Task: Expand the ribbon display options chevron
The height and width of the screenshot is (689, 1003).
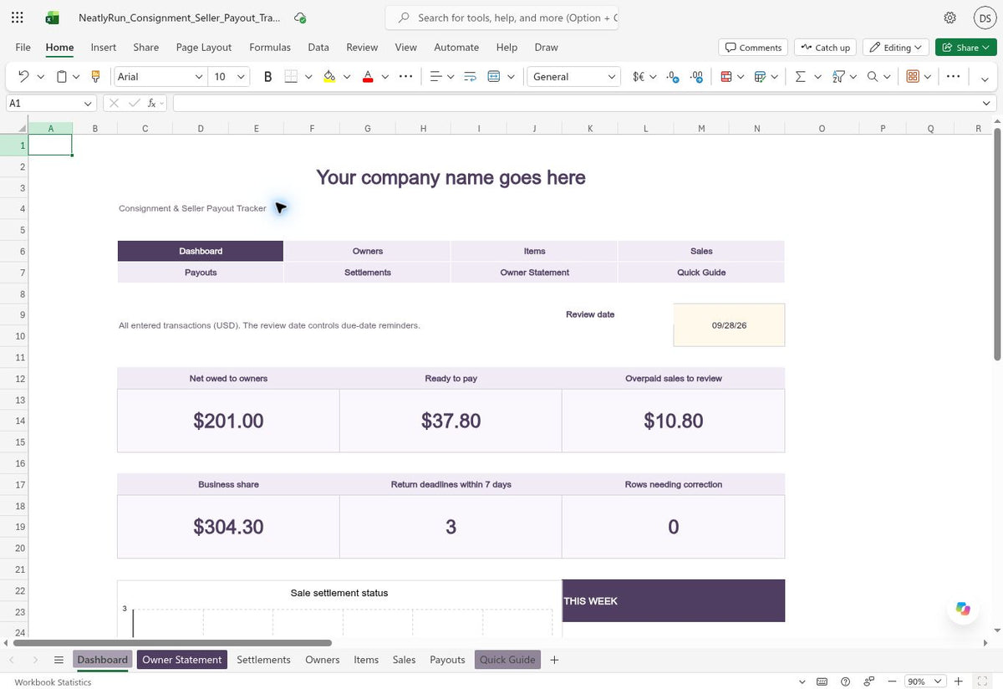Action: click(985, 79)
